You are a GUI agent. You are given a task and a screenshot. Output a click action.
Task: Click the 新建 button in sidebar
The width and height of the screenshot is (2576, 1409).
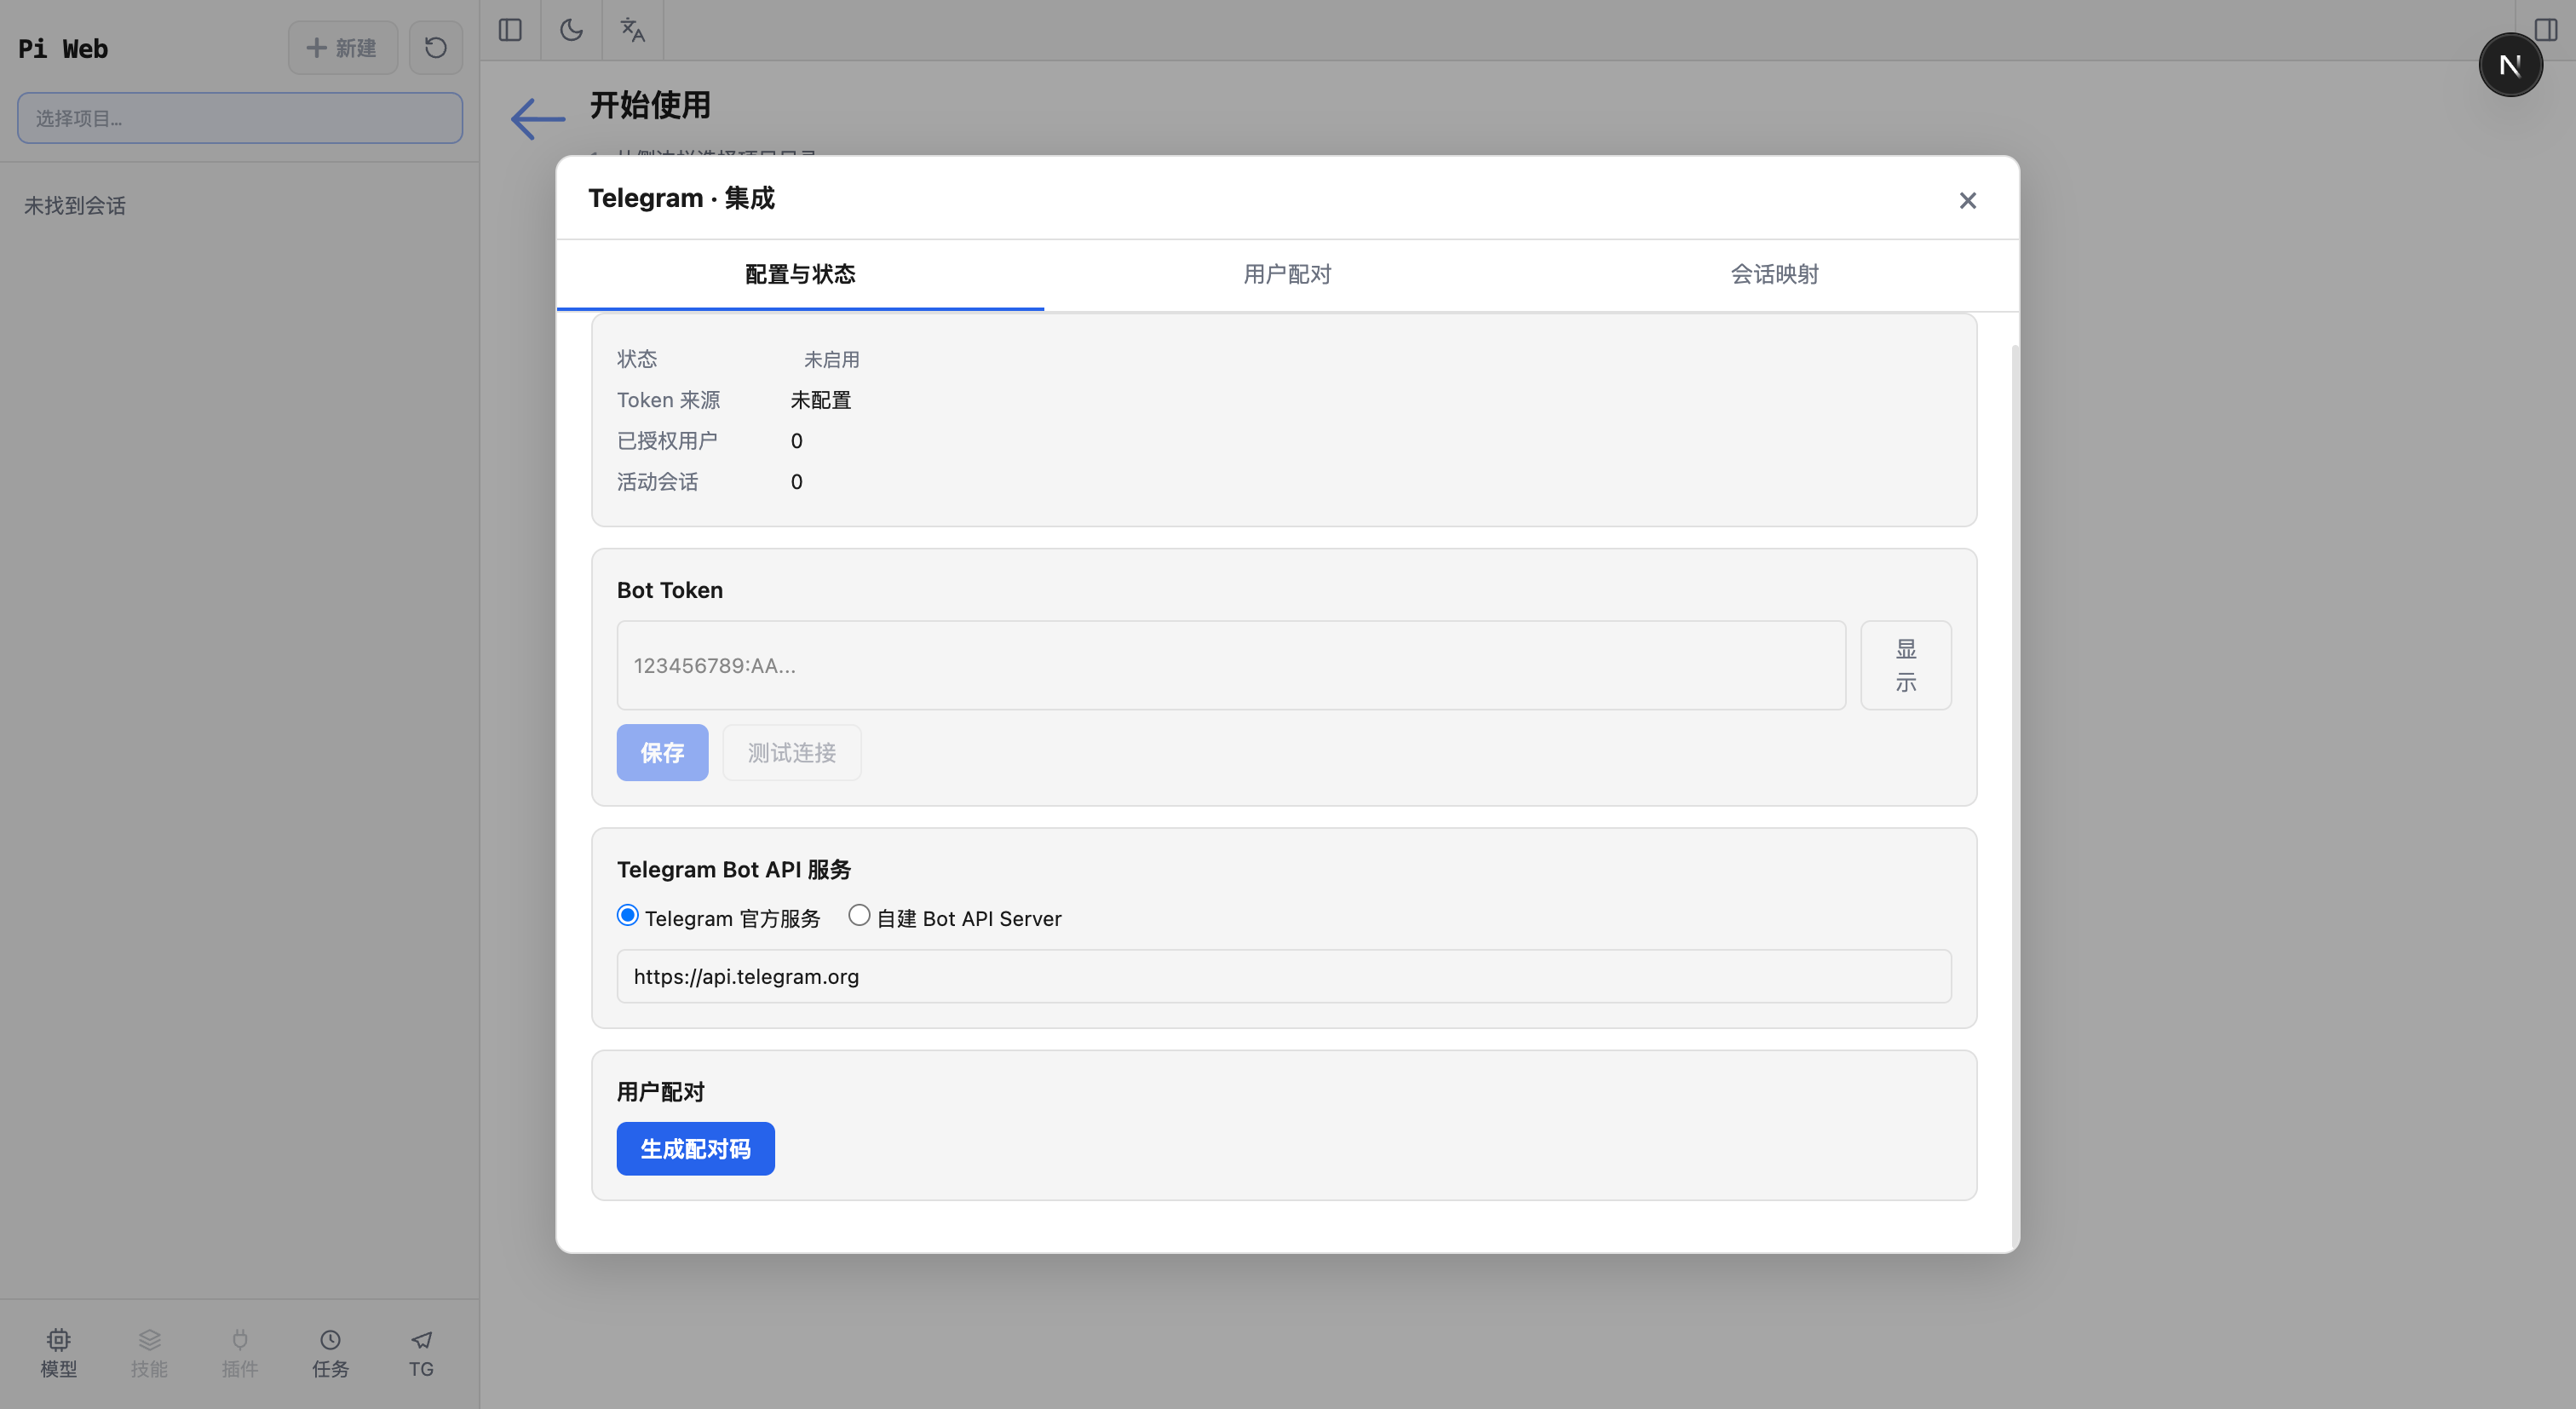pos(343,48)
